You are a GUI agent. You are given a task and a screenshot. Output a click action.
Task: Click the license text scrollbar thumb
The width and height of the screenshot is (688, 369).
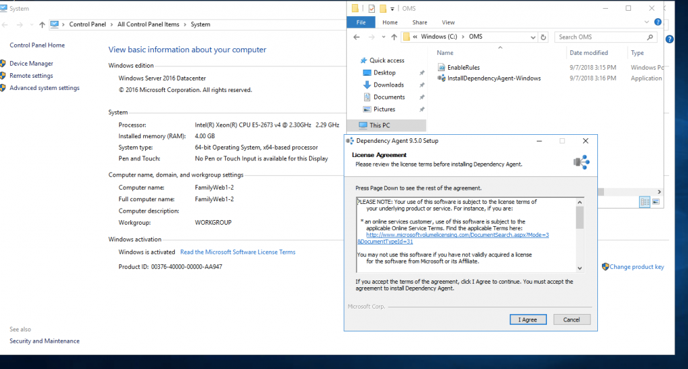(x=580, y=217)
